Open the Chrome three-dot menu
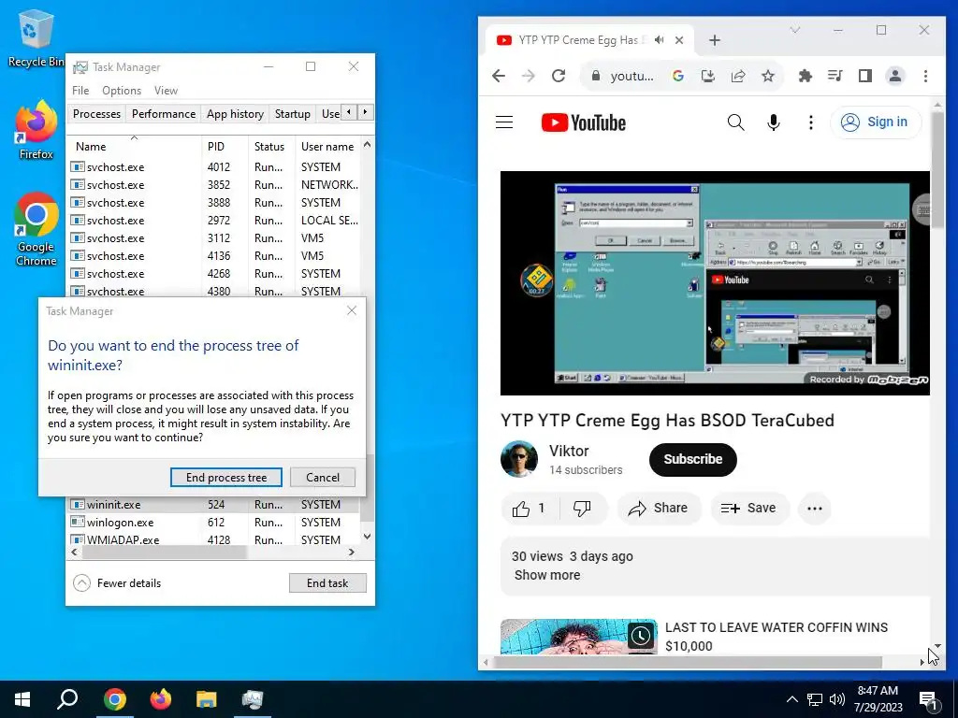The width and height of the screenshot is (958, 718). tap(925, 76)
